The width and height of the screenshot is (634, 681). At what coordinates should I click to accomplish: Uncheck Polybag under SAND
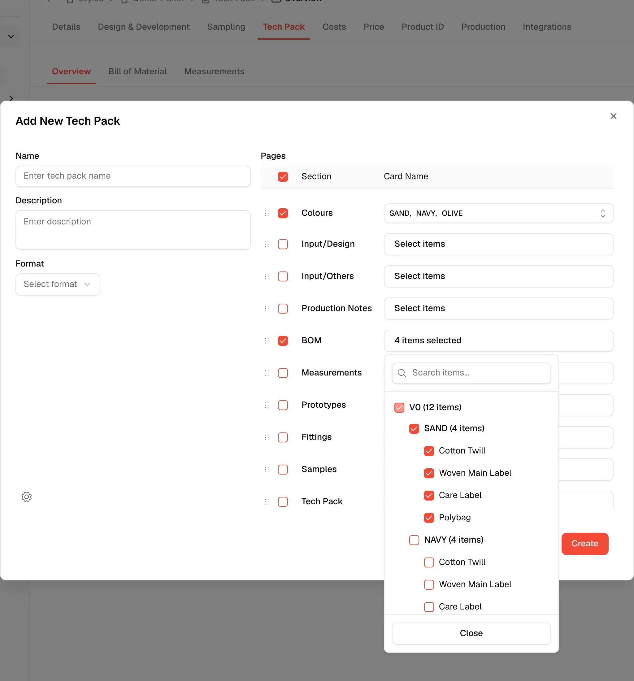pos(429,518)
